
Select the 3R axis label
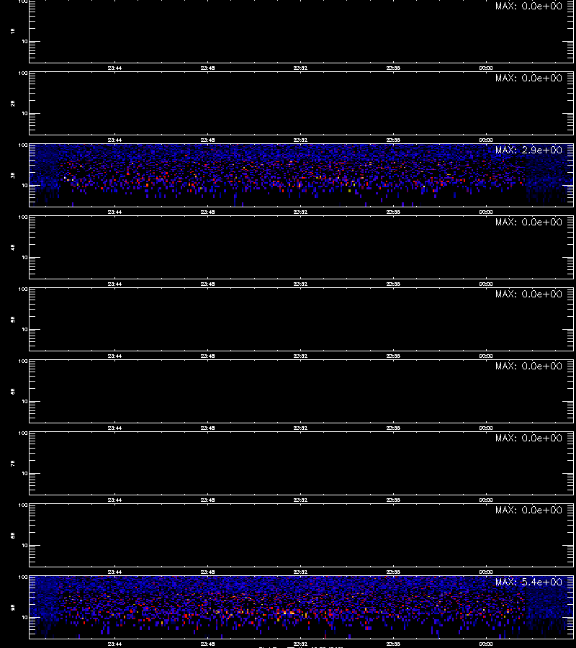click(13, 175)
